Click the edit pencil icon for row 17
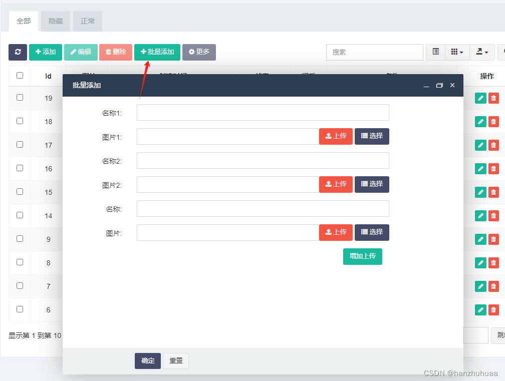 (480, 145)
